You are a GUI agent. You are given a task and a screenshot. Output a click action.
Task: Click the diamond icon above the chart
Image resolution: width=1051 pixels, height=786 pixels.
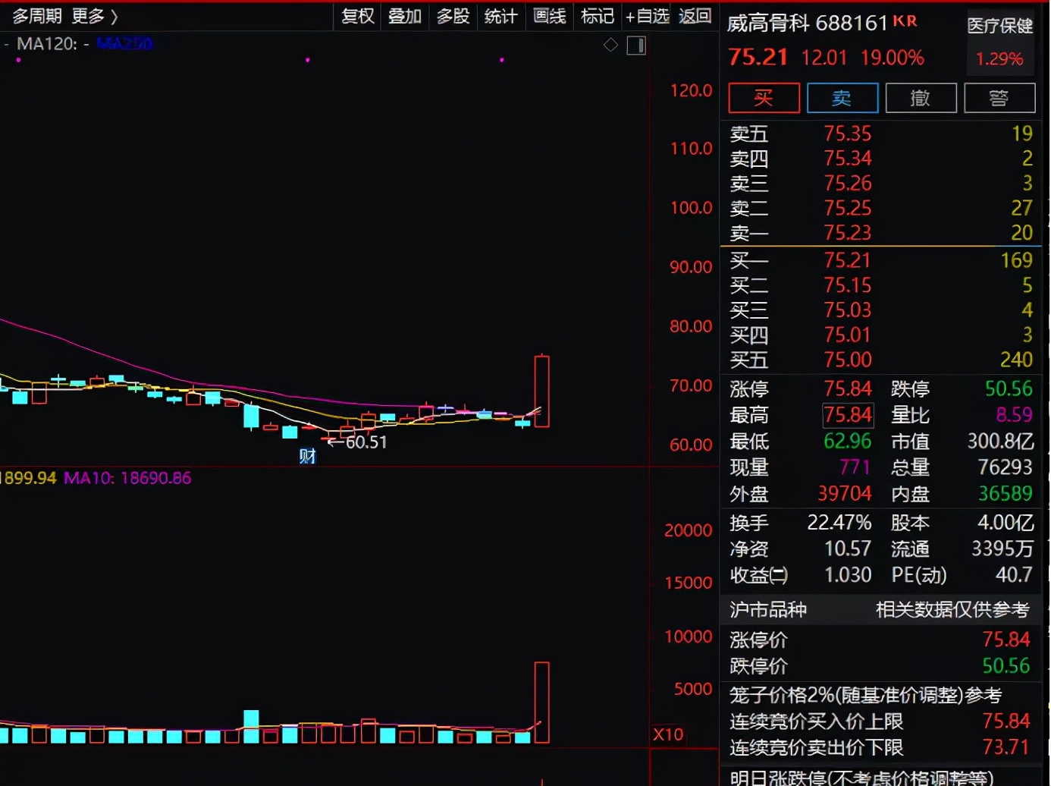point(610,46)
